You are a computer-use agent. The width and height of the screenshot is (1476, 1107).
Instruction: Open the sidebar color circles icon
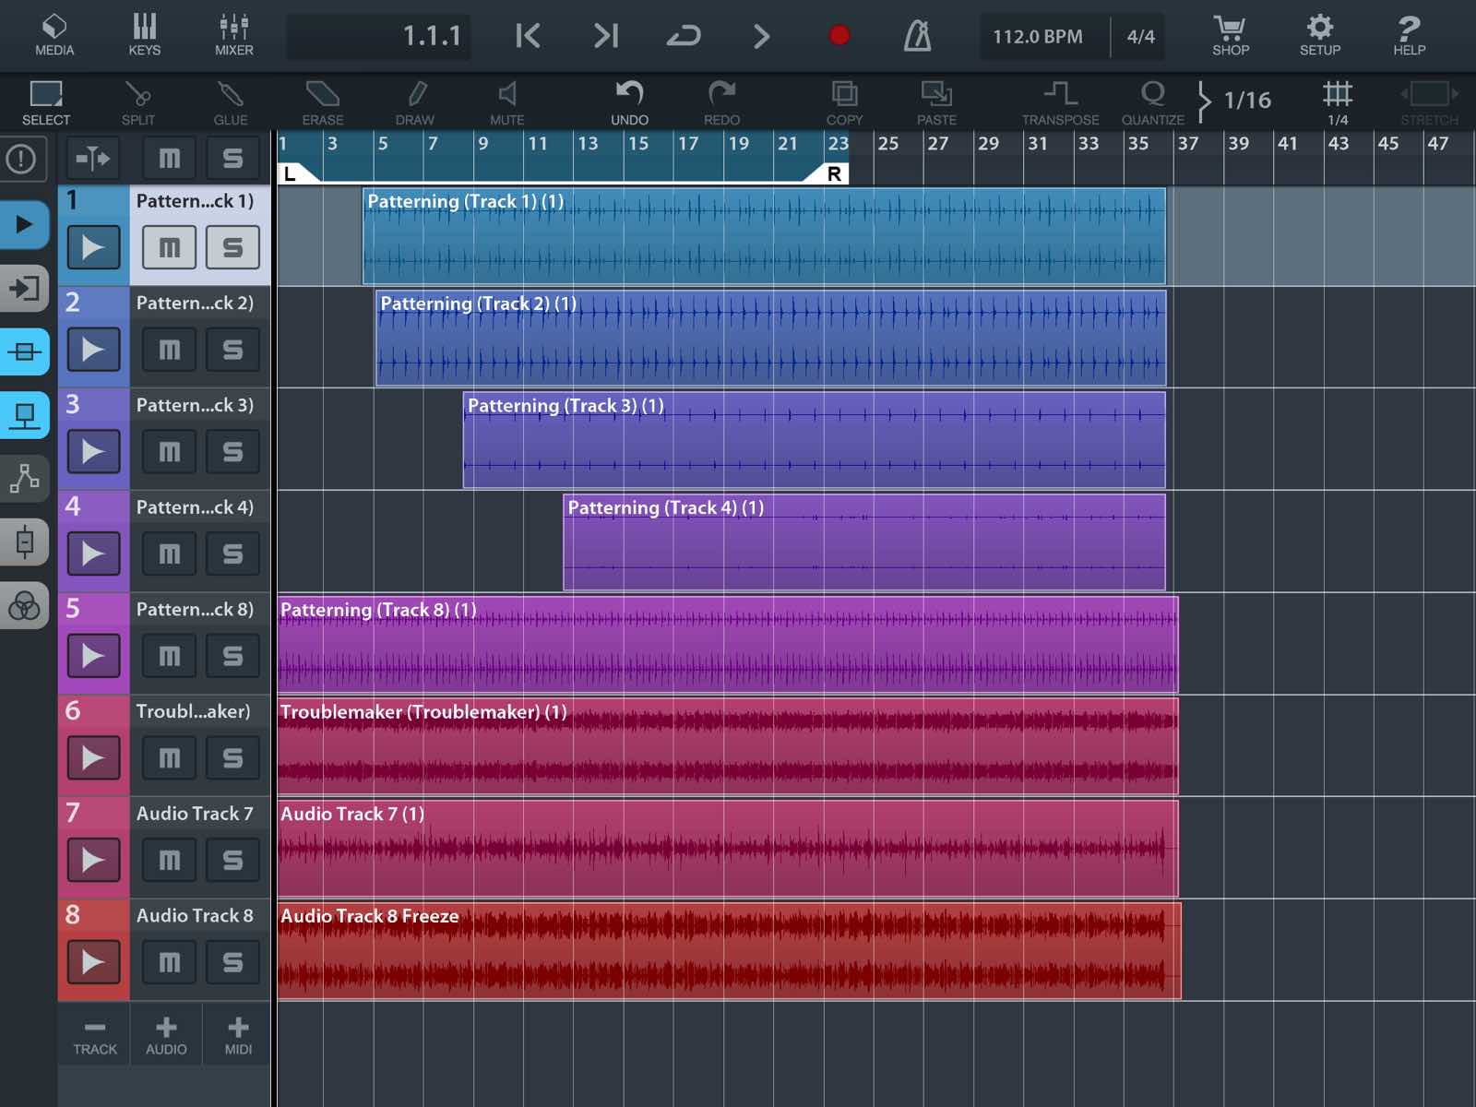point(25,606)
